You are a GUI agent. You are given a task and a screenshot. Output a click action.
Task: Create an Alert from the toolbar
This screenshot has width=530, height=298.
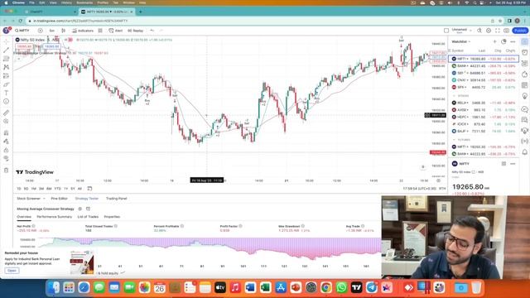coord(116,31)
